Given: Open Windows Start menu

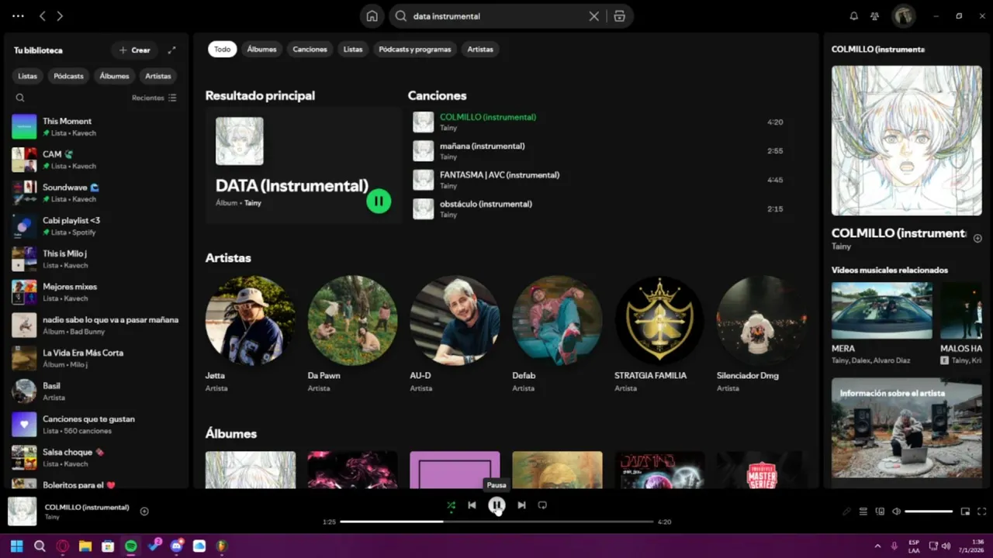Looking at the screenshot, I should 16,546.
